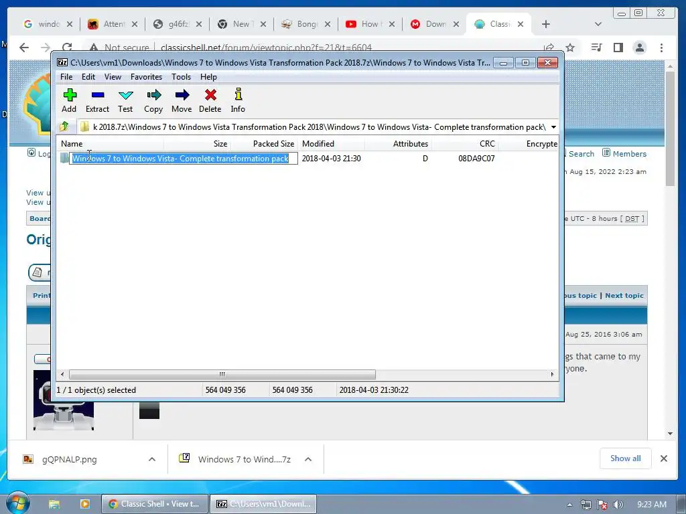Viewport: 686px width, 514px height.
Task: Expand options for Windows 7 to Wind....7z download
Action: tap(308, 459)
